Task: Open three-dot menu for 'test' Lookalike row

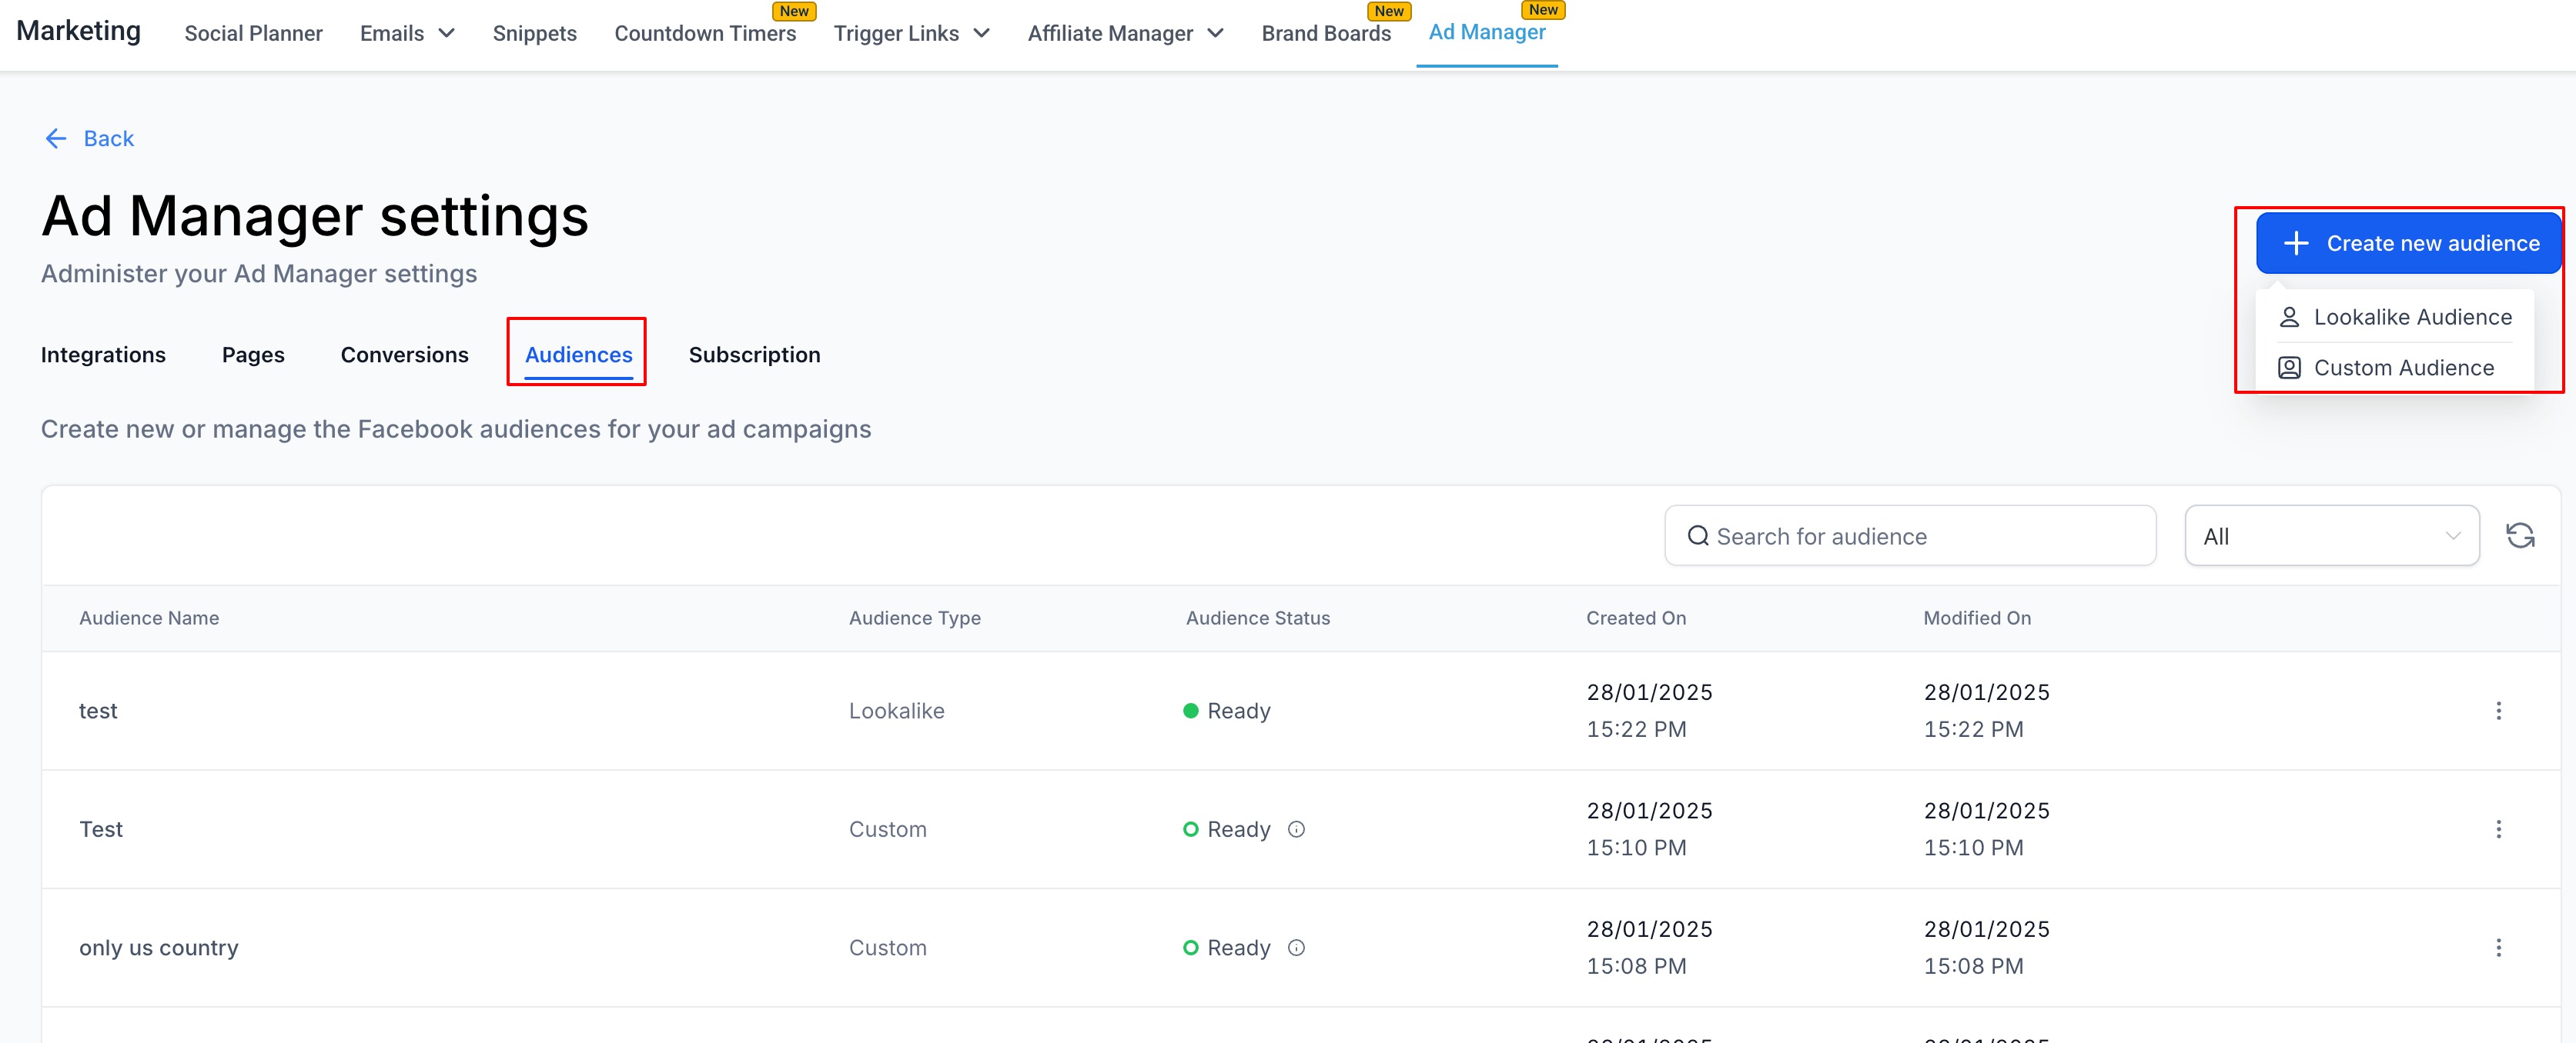Action: click(2498, 710)
